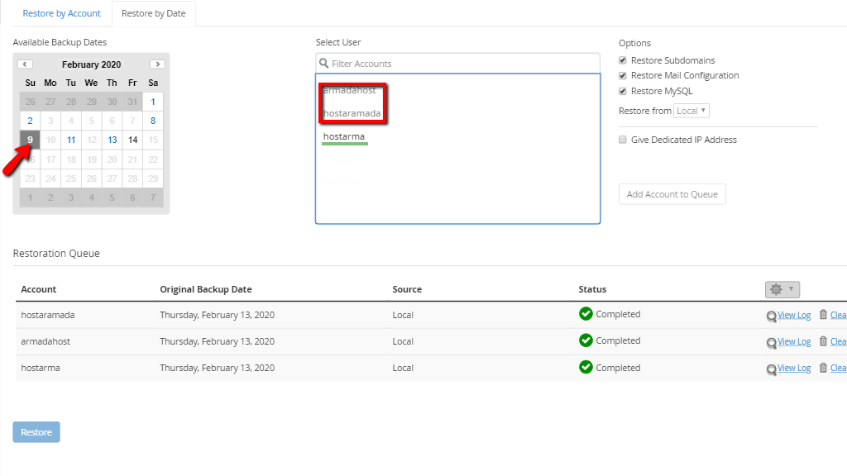
Task: Click the blue Restore button
Action: pos(36,432)
